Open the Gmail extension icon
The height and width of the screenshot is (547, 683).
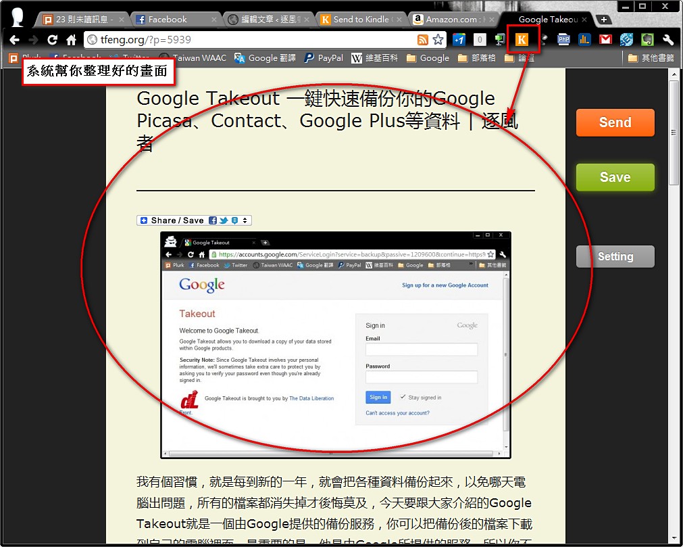[605, 40]
